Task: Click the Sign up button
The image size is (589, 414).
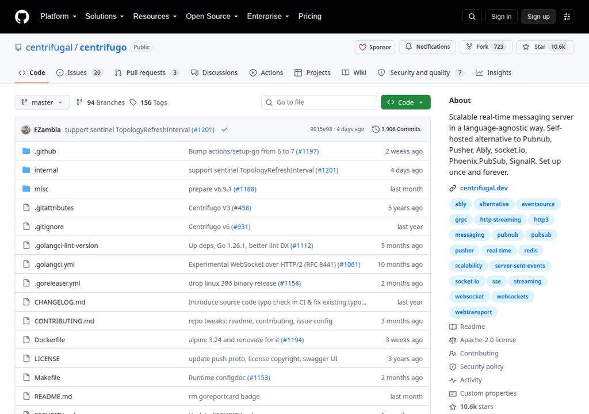Action: click(x=538, y=17)
